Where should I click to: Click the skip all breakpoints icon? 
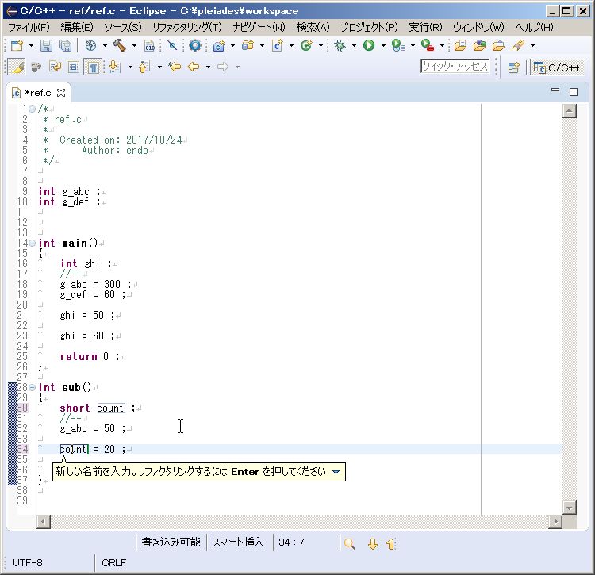coord(172,46)
